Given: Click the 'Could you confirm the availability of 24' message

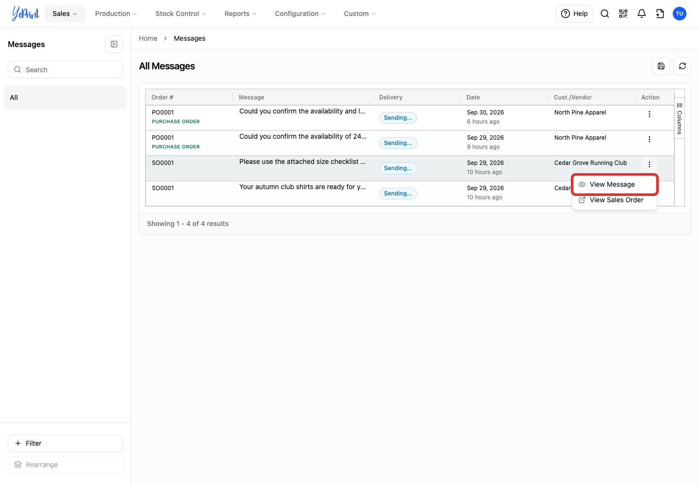Looking at the screenshot, I should coord(303,136).
